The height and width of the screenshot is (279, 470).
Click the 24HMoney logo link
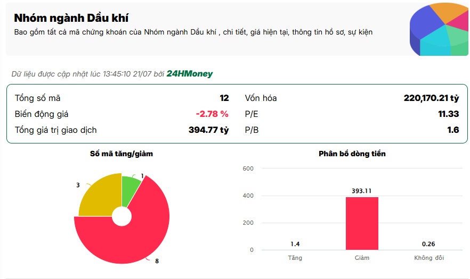[190, 73]
